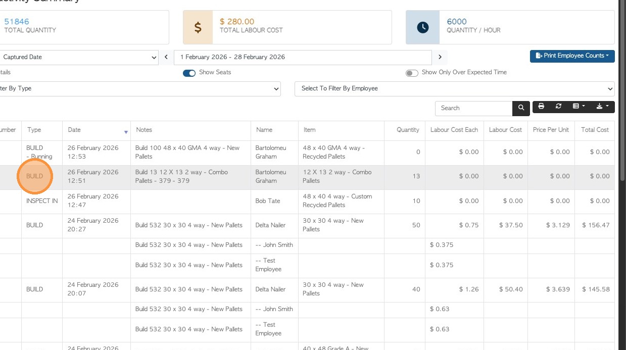Open the export download icon dropdown
This screenshot has height=350, width=626.
(x=602, y=107)
